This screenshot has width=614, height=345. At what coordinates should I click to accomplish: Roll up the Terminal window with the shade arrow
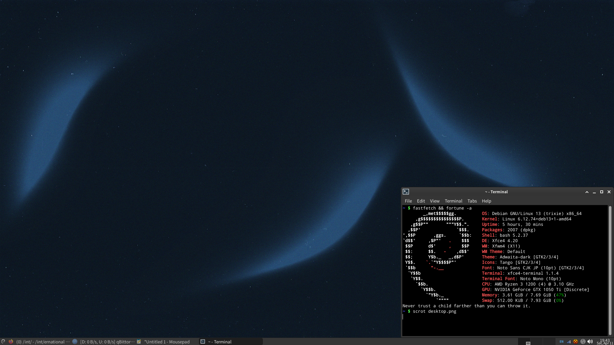587,192
